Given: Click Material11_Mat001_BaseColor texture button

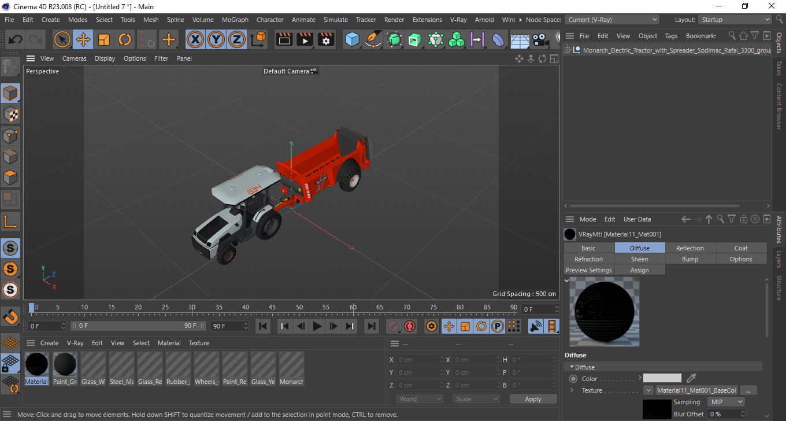Looking at the screenshot, I should [x=697, y=390].
